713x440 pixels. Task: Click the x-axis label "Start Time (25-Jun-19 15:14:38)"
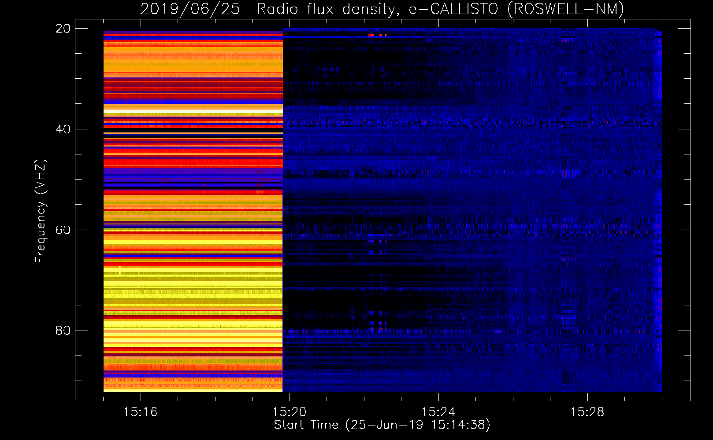point(382,425)
